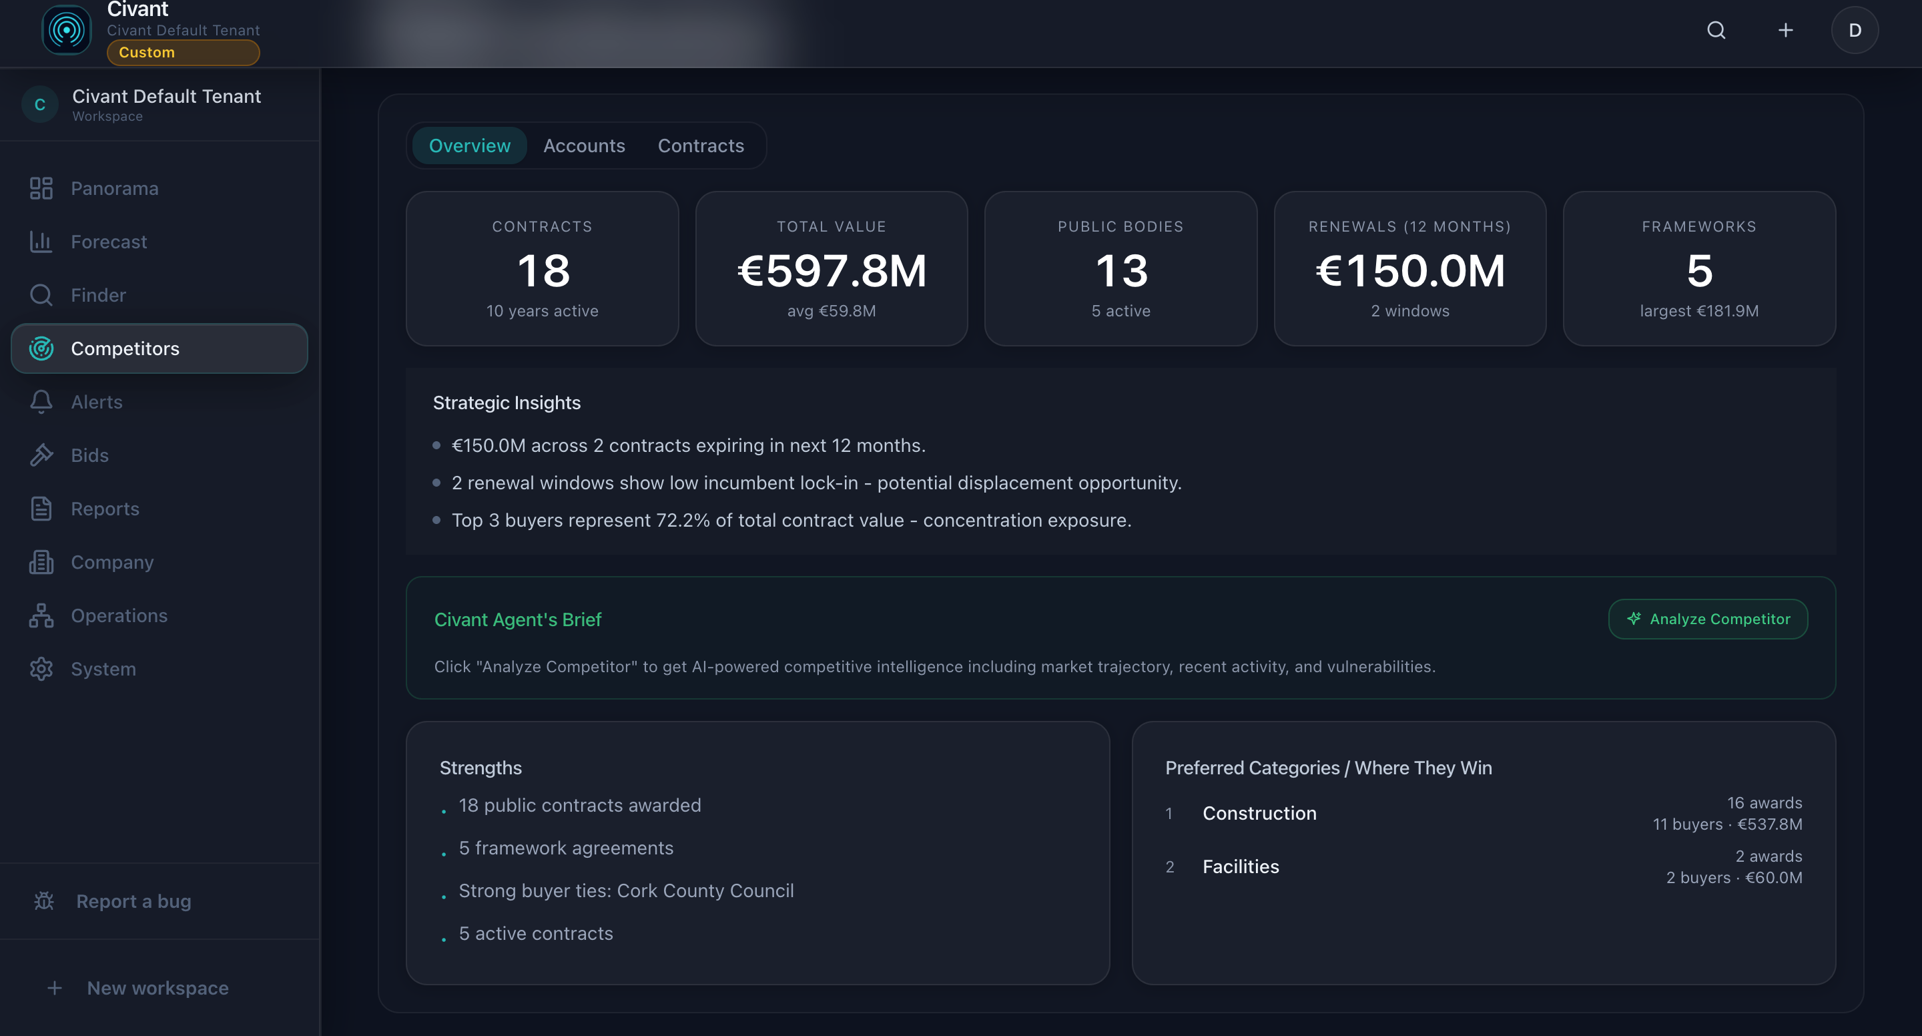Switch to the Accounts tab
The height and width of the screenshot is (1036, 1922).
tap(584, 146)
